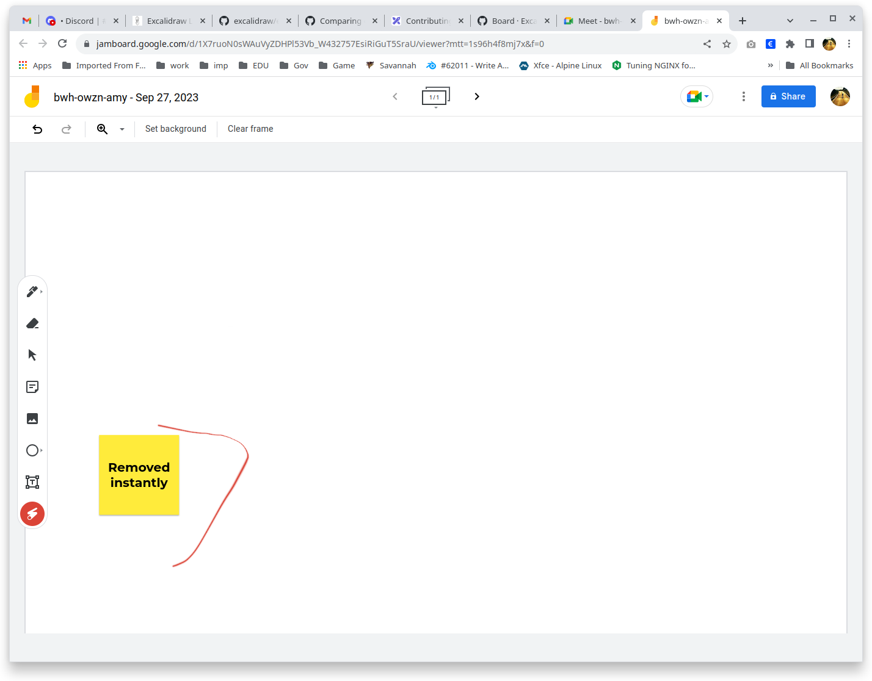Open the frame selector showing 1/1
The image size is (872, 681).
click(x=435, y=96)
